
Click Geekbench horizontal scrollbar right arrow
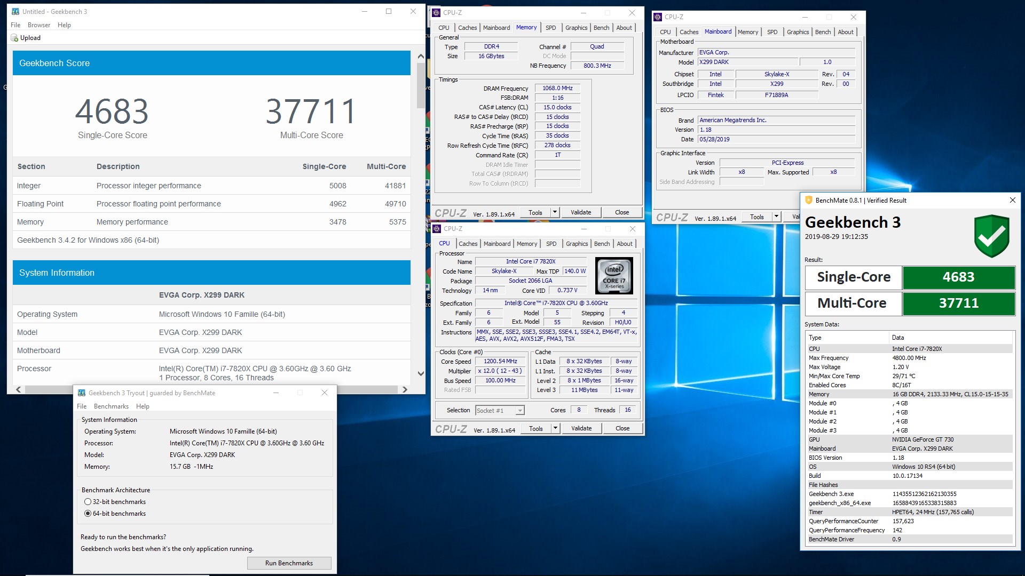click(x=405, y=390)
